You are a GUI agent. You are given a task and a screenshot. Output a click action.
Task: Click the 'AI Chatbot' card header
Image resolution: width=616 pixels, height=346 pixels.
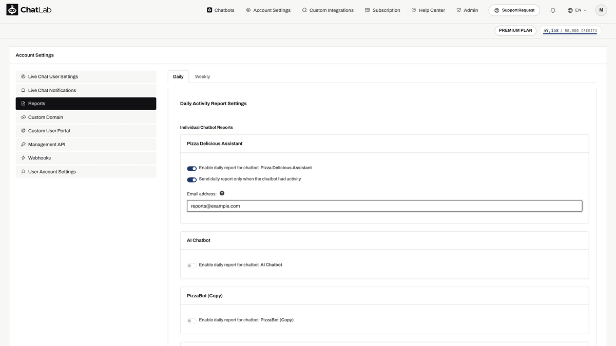click(384, 240)
